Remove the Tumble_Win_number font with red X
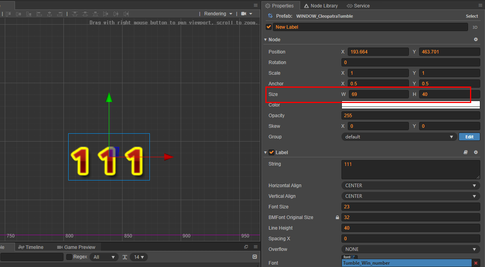The height and width of the screenshot is (267, 485). coord(476,263)
